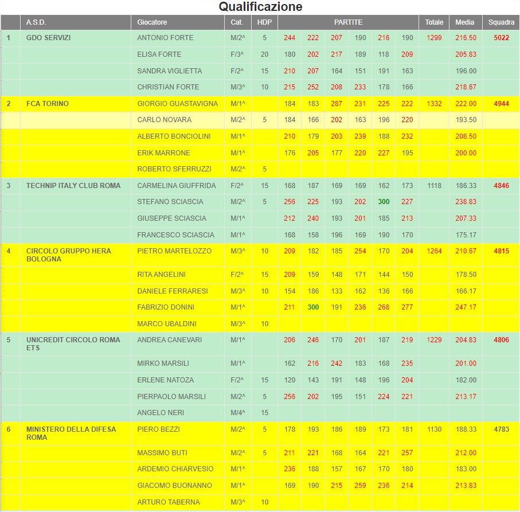Select team TECHNIP ITALY CLUB ROMA
520x512 pixels.
tap(73, 186)
